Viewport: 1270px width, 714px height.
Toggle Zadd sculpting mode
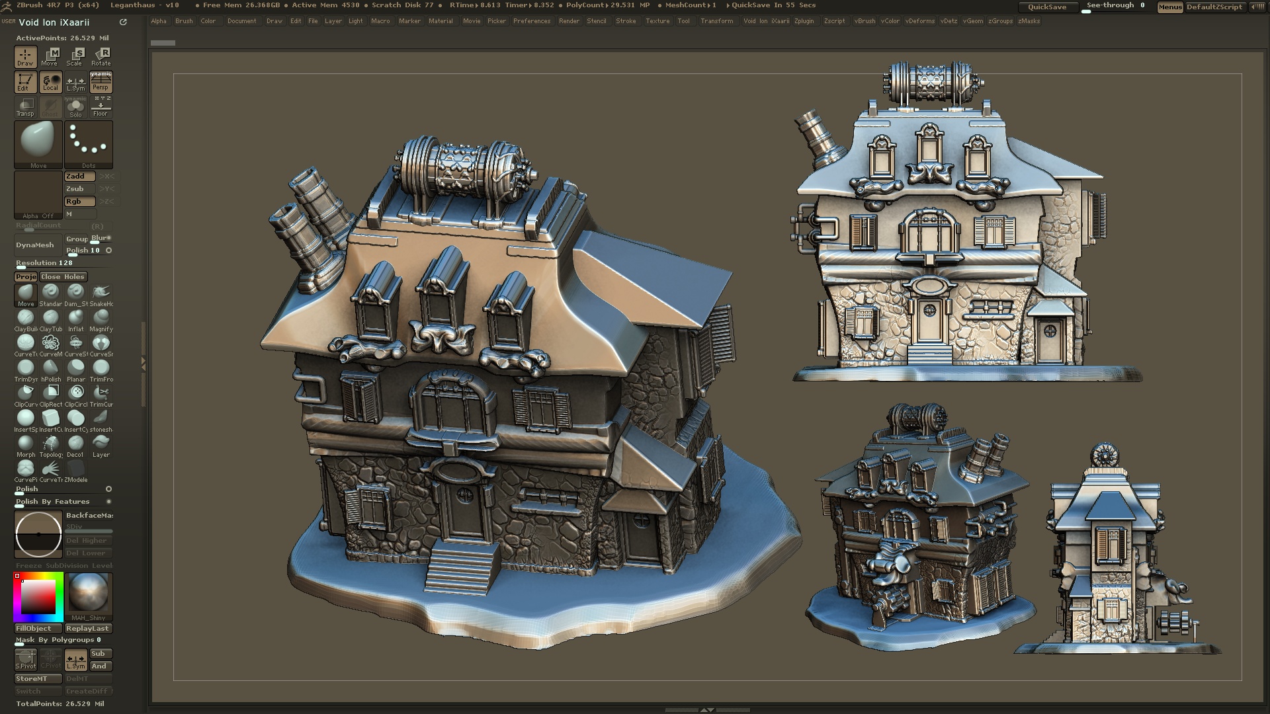pyautogui.click(x=79, y=176)
